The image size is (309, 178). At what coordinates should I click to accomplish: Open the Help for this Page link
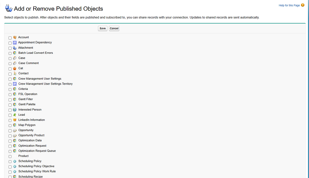pyautogui.click(x=289, y=6)
